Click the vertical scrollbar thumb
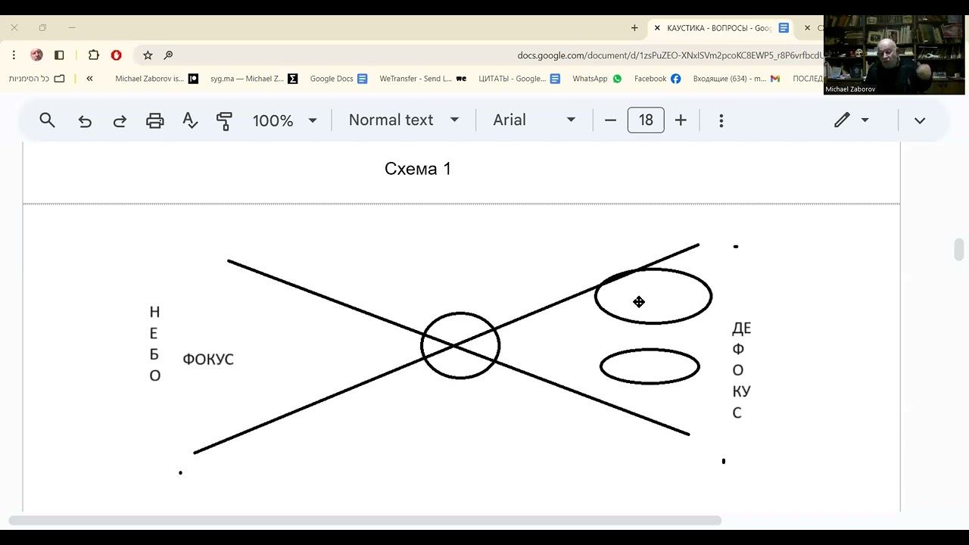 [x=959, y=250]
